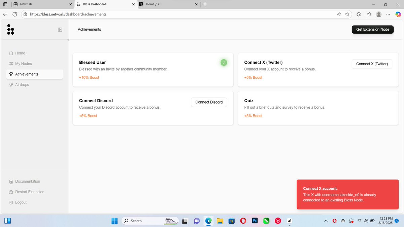Open the Copilot icon in toolbar

398,14
